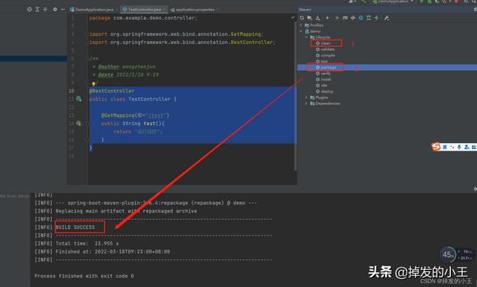Download Sources and Documentation in Maven toolbar

(318, 18)
